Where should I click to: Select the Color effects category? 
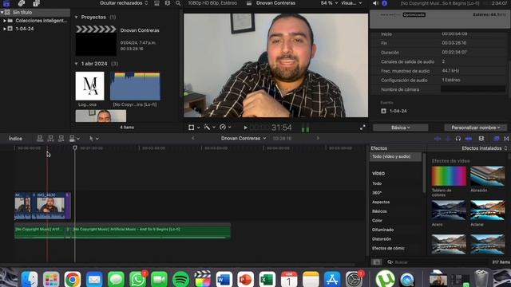click(377, 220)
